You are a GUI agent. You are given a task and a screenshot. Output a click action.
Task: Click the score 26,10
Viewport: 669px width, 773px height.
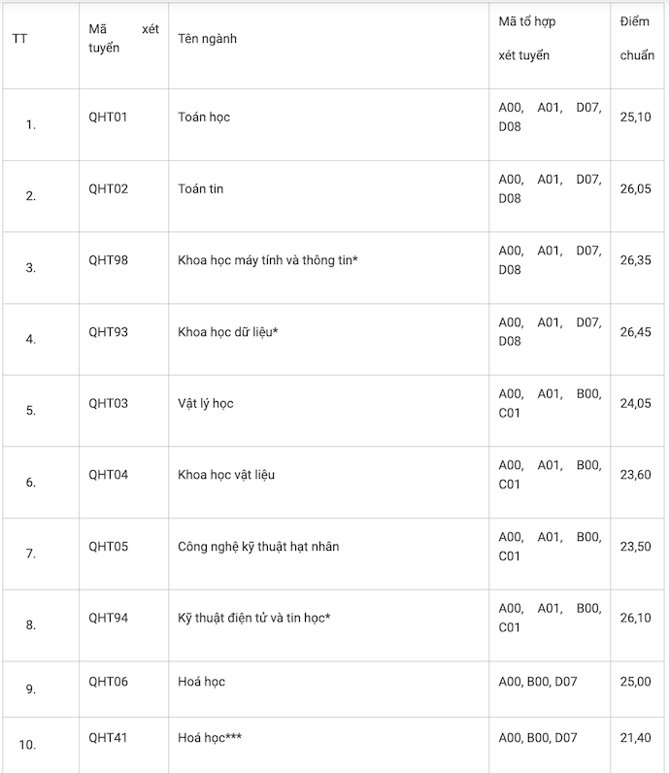click(636, 619)
